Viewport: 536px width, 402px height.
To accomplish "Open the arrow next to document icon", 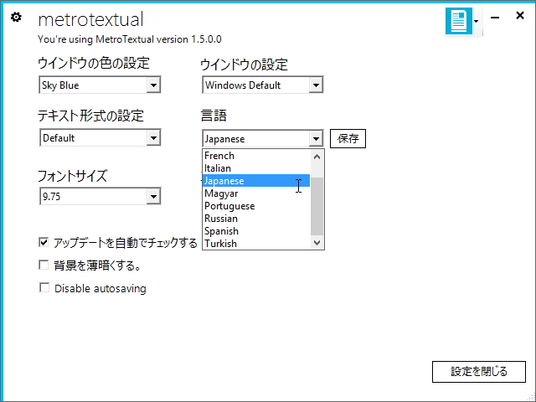I will (x=477, y=21).
